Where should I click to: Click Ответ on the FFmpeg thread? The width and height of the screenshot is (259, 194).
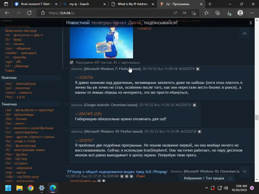point(141,176)
